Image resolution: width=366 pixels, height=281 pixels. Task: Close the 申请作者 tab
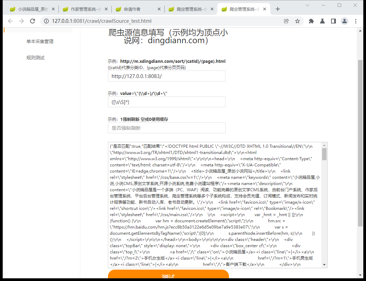click(159, 9)
